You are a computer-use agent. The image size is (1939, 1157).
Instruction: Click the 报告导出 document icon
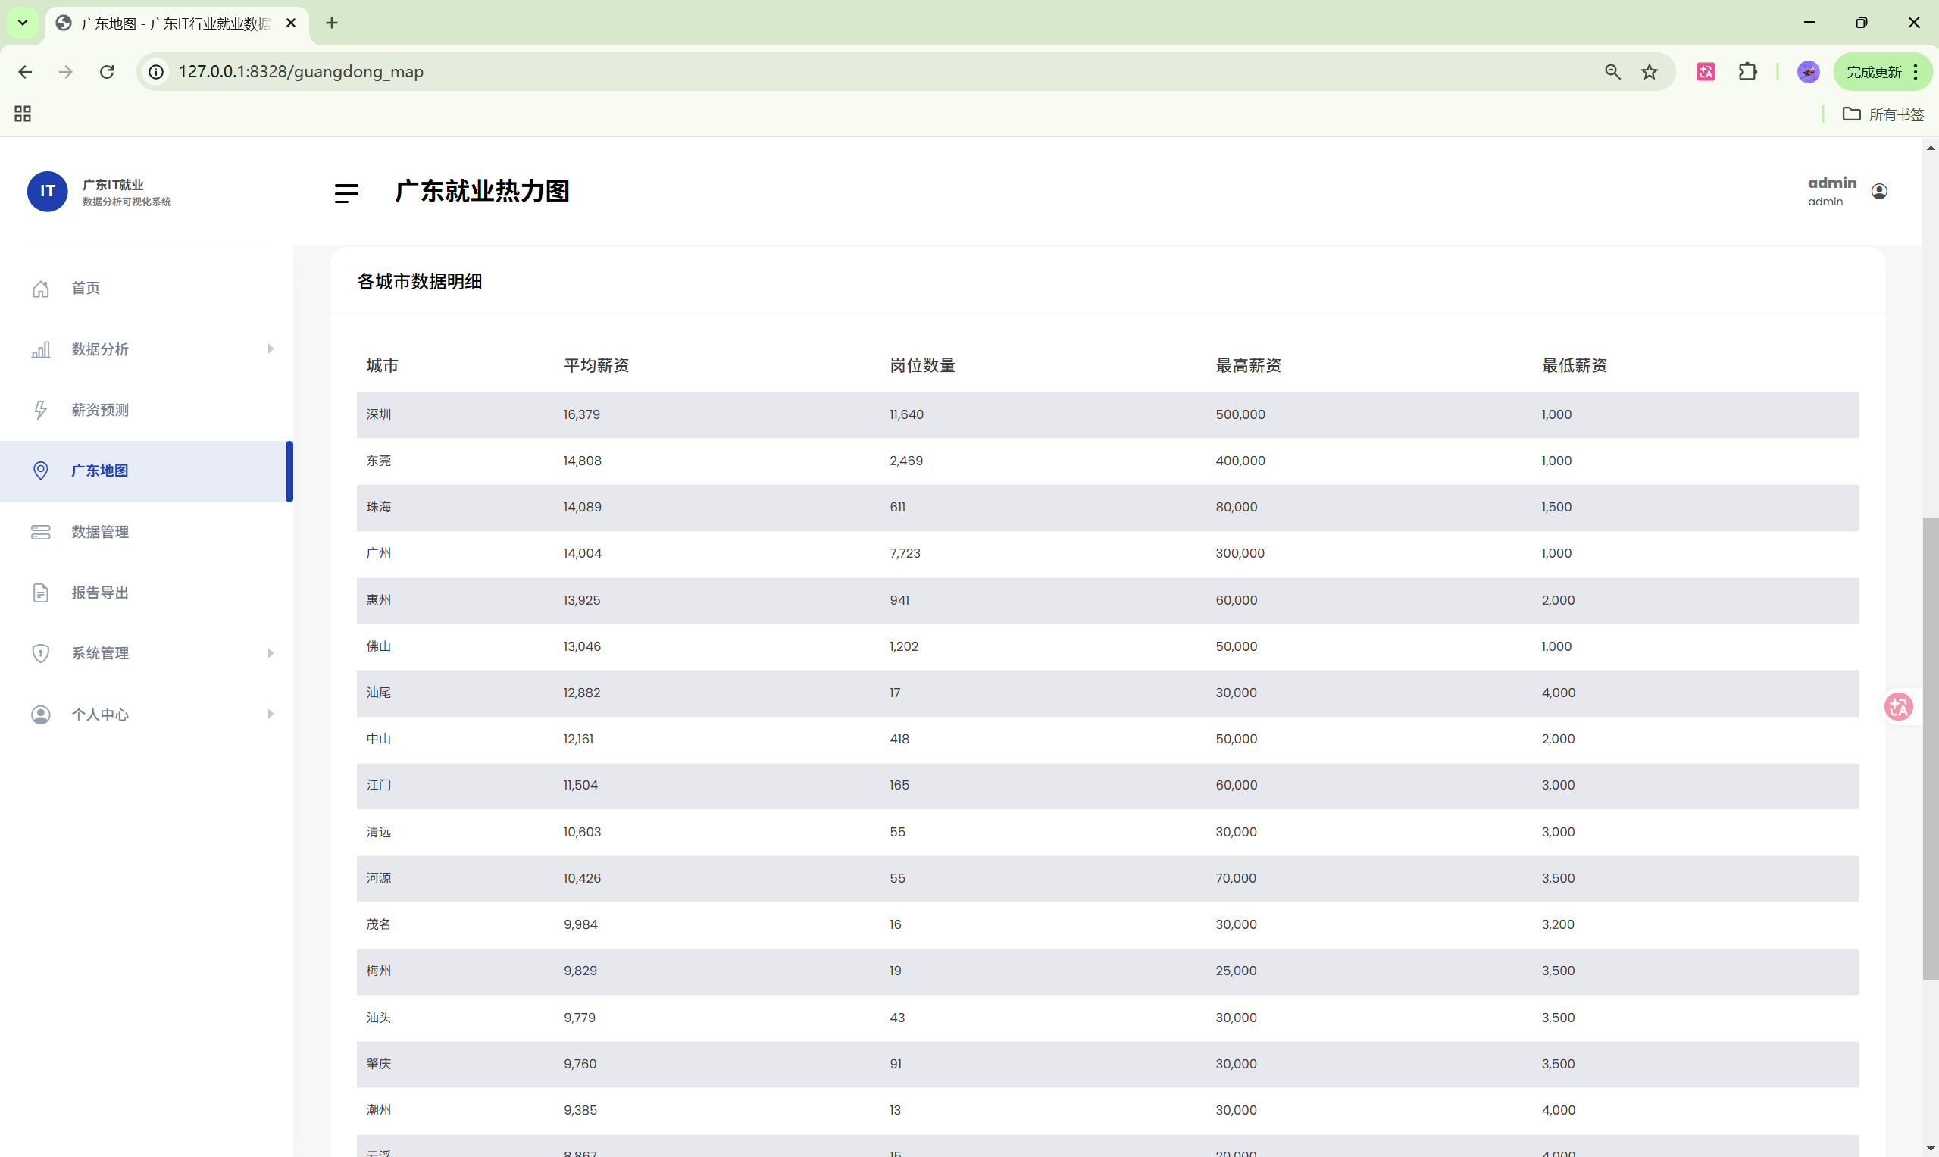click(41, 593)
